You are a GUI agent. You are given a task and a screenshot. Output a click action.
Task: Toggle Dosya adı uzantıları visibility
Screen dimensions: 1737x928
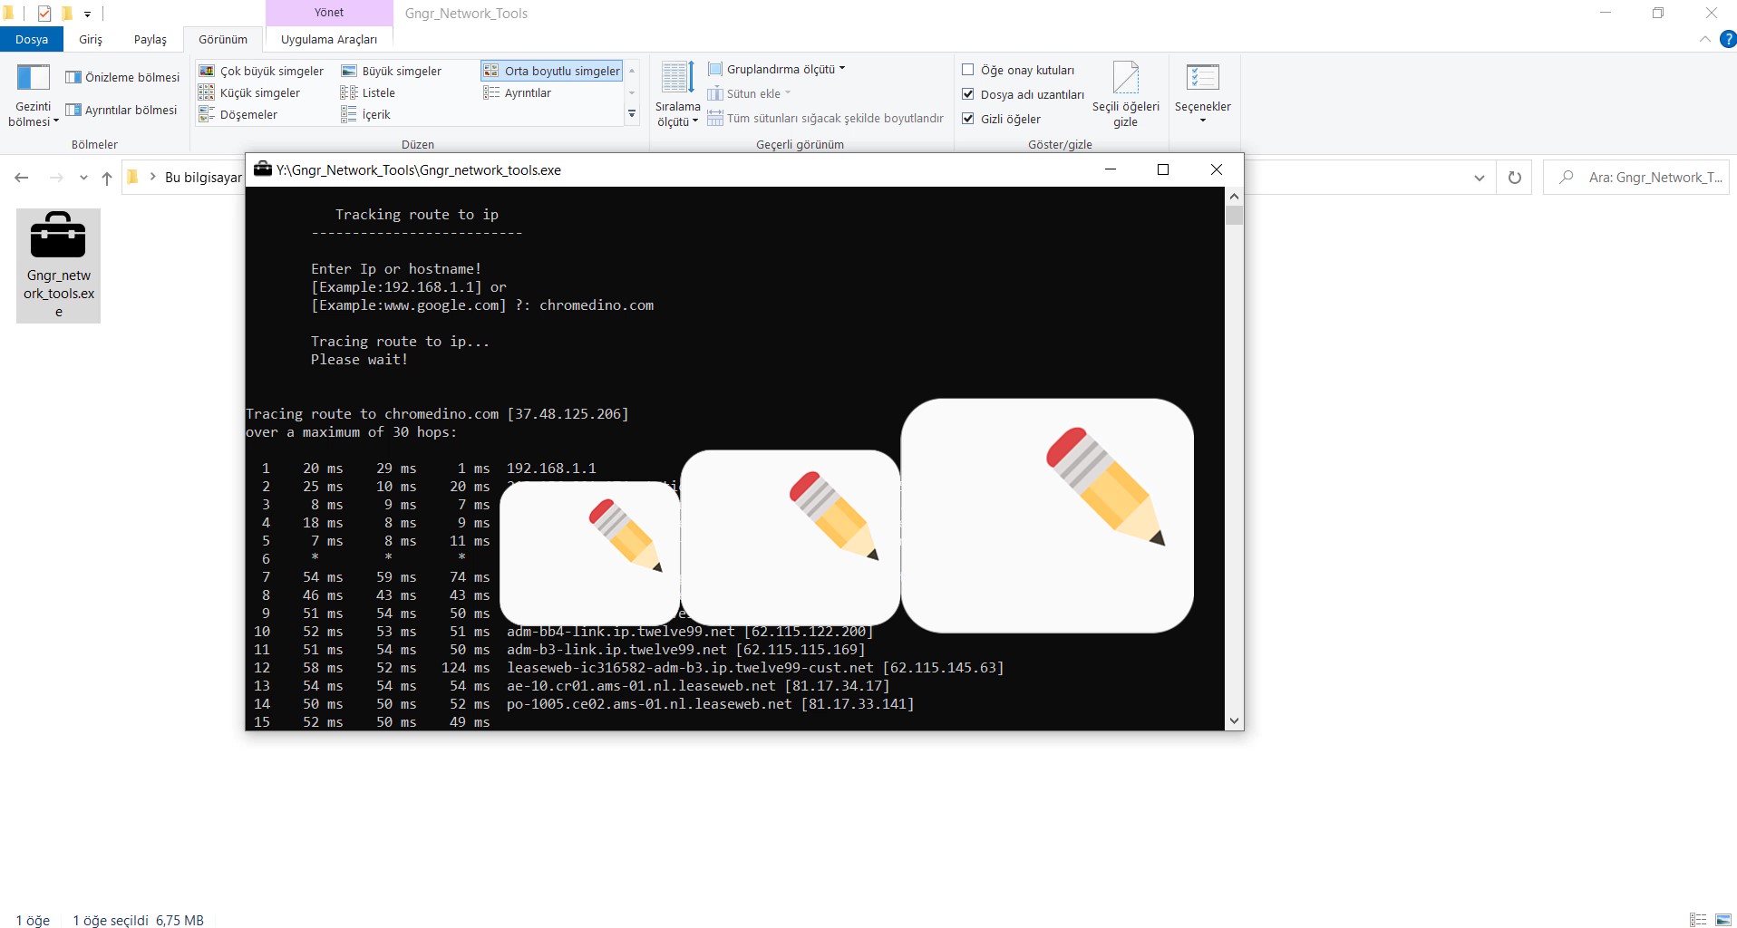coord(968,93)
